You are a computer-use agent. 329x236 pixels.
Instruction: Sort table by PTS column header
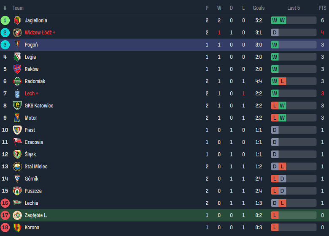[322, 8]
